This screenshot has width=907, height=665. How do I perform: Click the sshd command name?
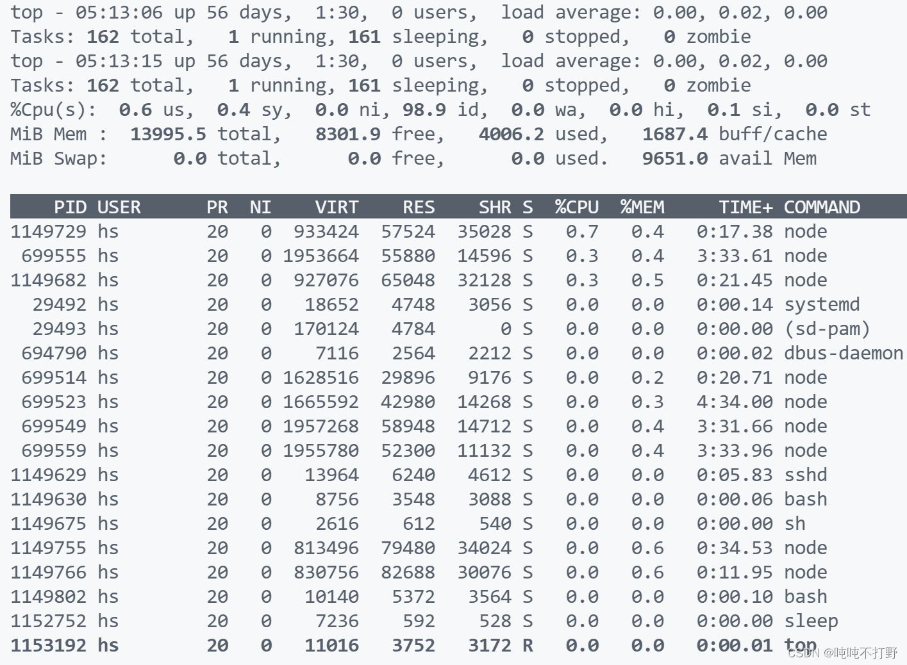(806, 475)
